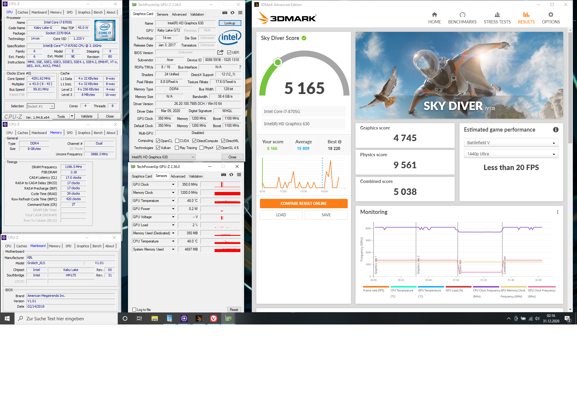Click Reset button in GPU-Z Sensors
577x411 pixels.
[234, 310]
